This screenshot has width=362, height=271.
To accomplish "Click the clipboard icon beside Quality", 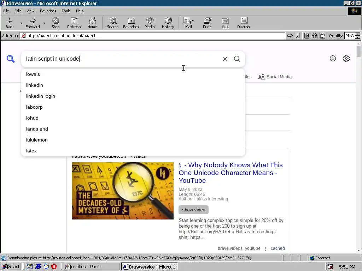I will [x=322, y=36].
